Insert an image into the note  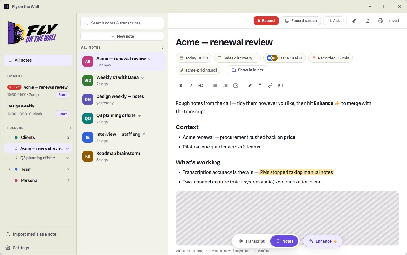pos(280,86)
